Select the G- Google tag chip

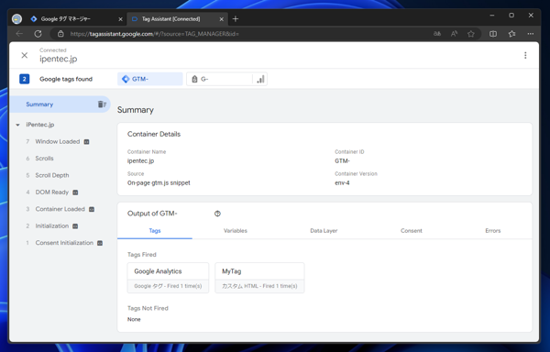point(219,79)
